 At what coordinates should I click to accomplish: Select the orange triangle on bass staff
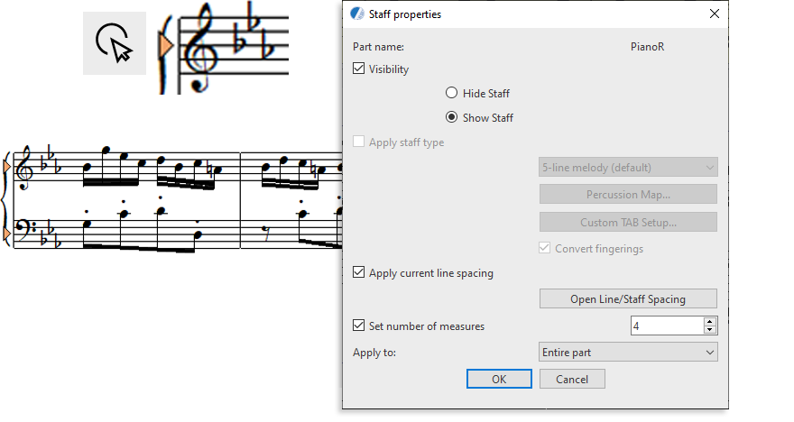coord(7,234)
